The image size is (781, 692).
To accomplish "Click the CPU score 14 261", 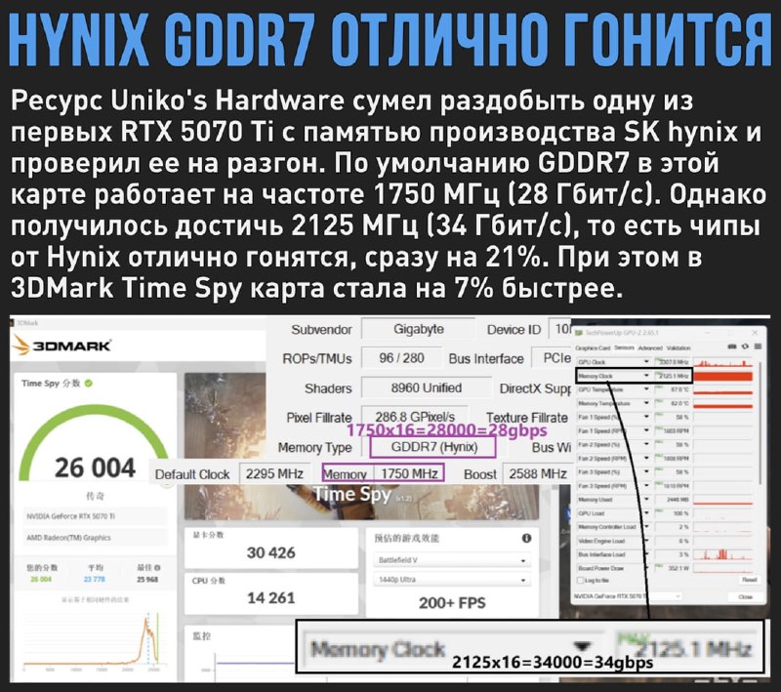I will click(x=271, y=598).
